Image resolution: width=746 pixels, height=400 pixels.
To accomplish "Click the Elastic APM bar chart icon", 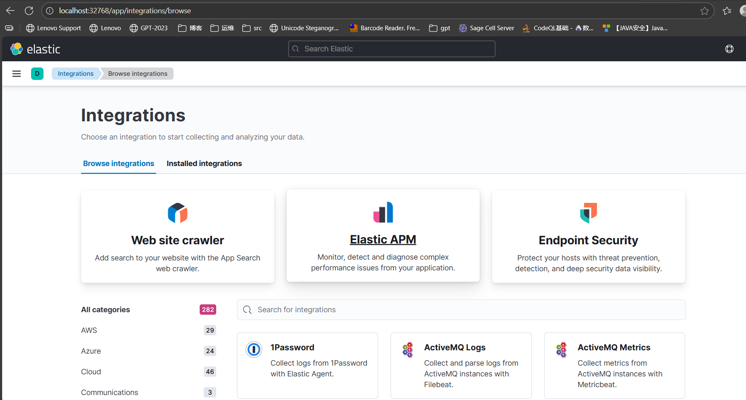I will point(383,212).
